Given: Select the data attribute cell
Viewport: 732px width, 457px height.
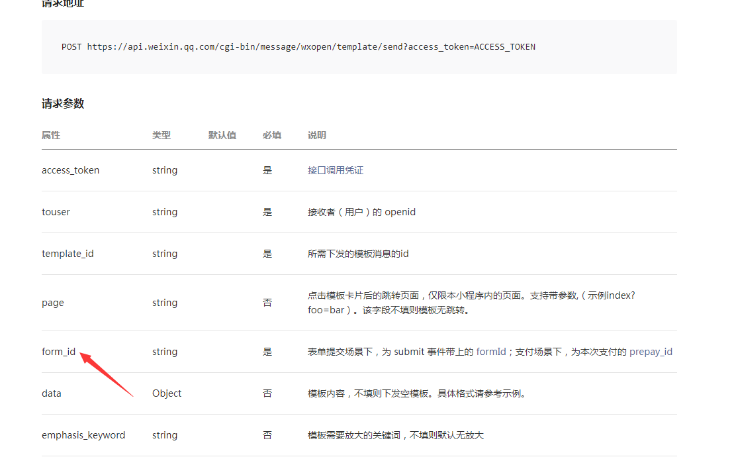Looking at the screenshot, I should [x=52, y=393].
